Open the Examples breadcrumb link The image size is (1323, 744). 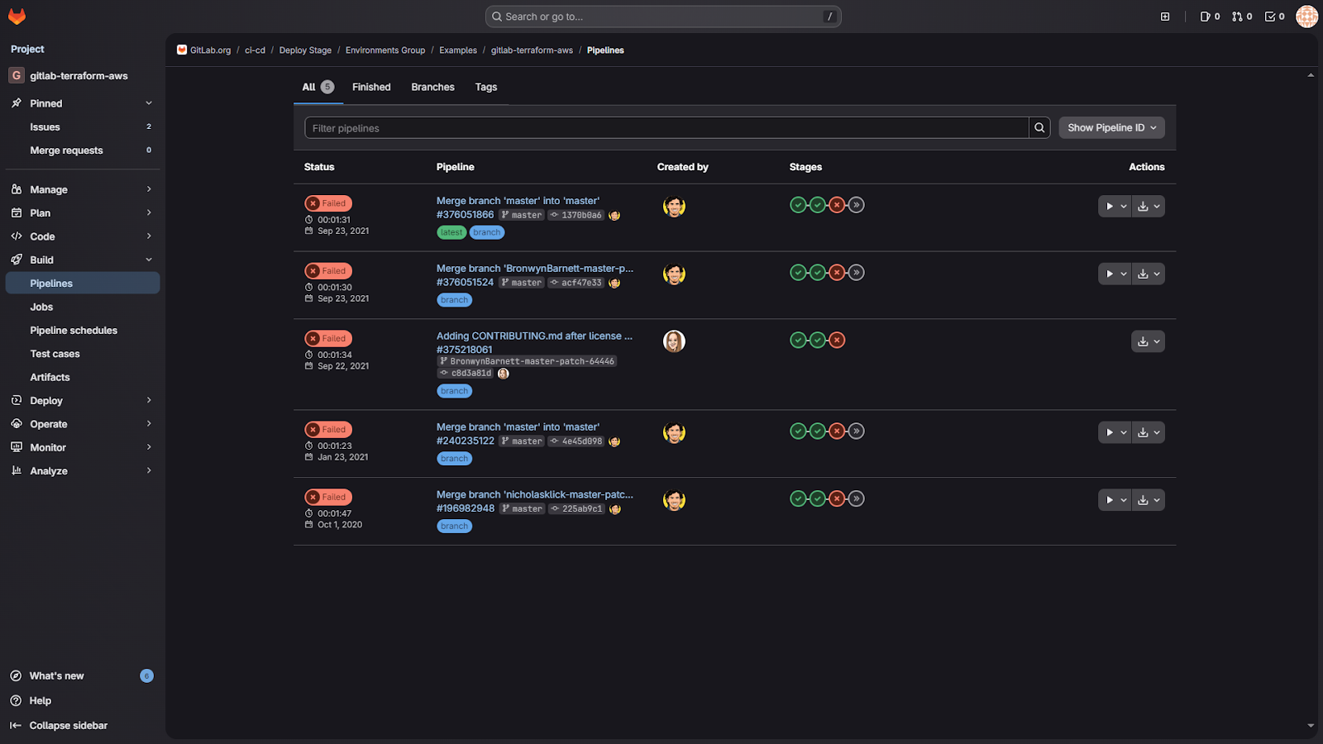pyautogui.click(x=458, y=50)
